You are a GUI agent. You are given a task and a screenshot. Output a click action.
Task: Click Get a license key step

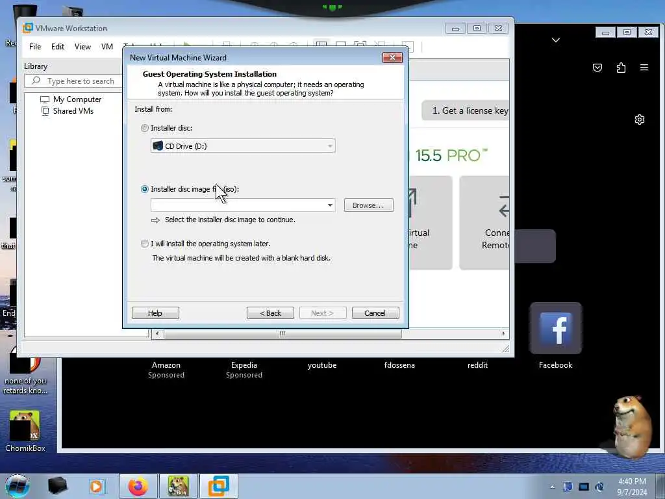[x=466, y=110]
